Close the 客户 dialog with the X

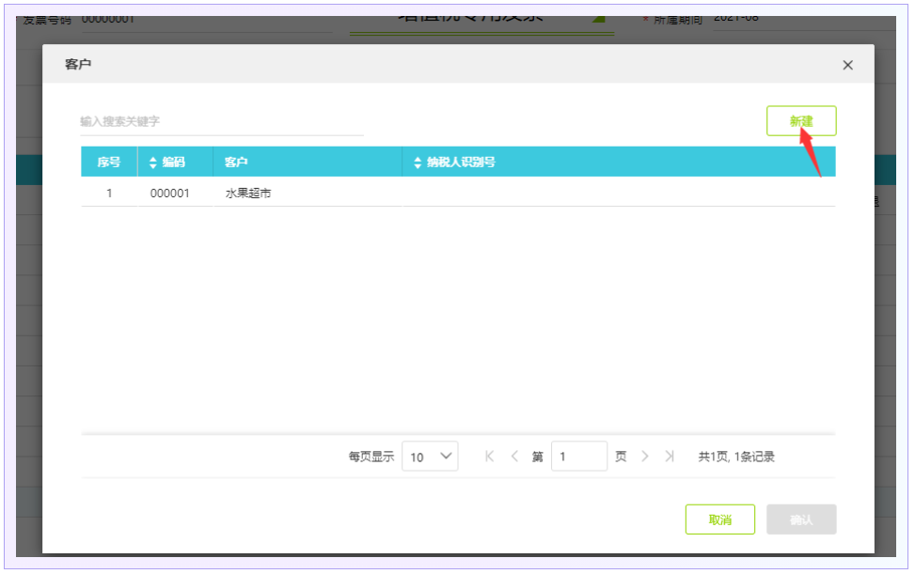847,65
